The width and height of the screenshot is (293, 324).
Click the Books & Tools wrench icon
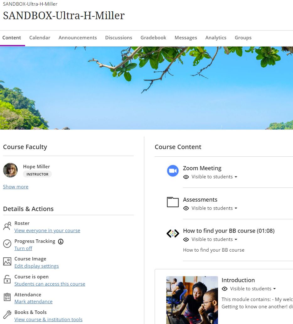coord(7,315)
